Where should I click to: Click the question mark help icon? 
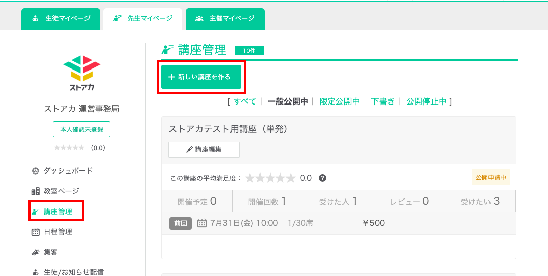pos(322,178)
